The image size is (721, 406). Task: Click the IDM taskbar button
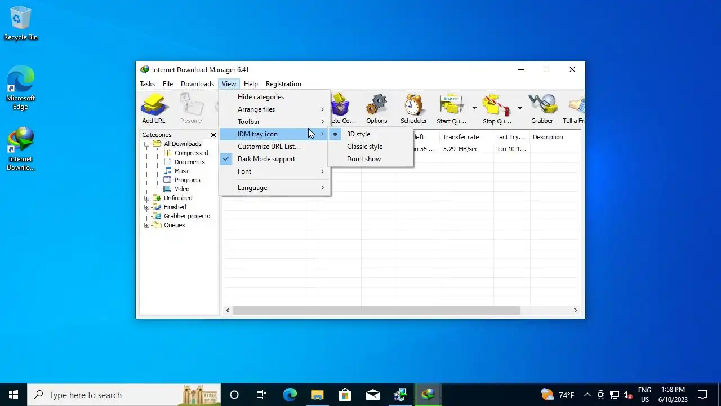click(x=428, y=395)
